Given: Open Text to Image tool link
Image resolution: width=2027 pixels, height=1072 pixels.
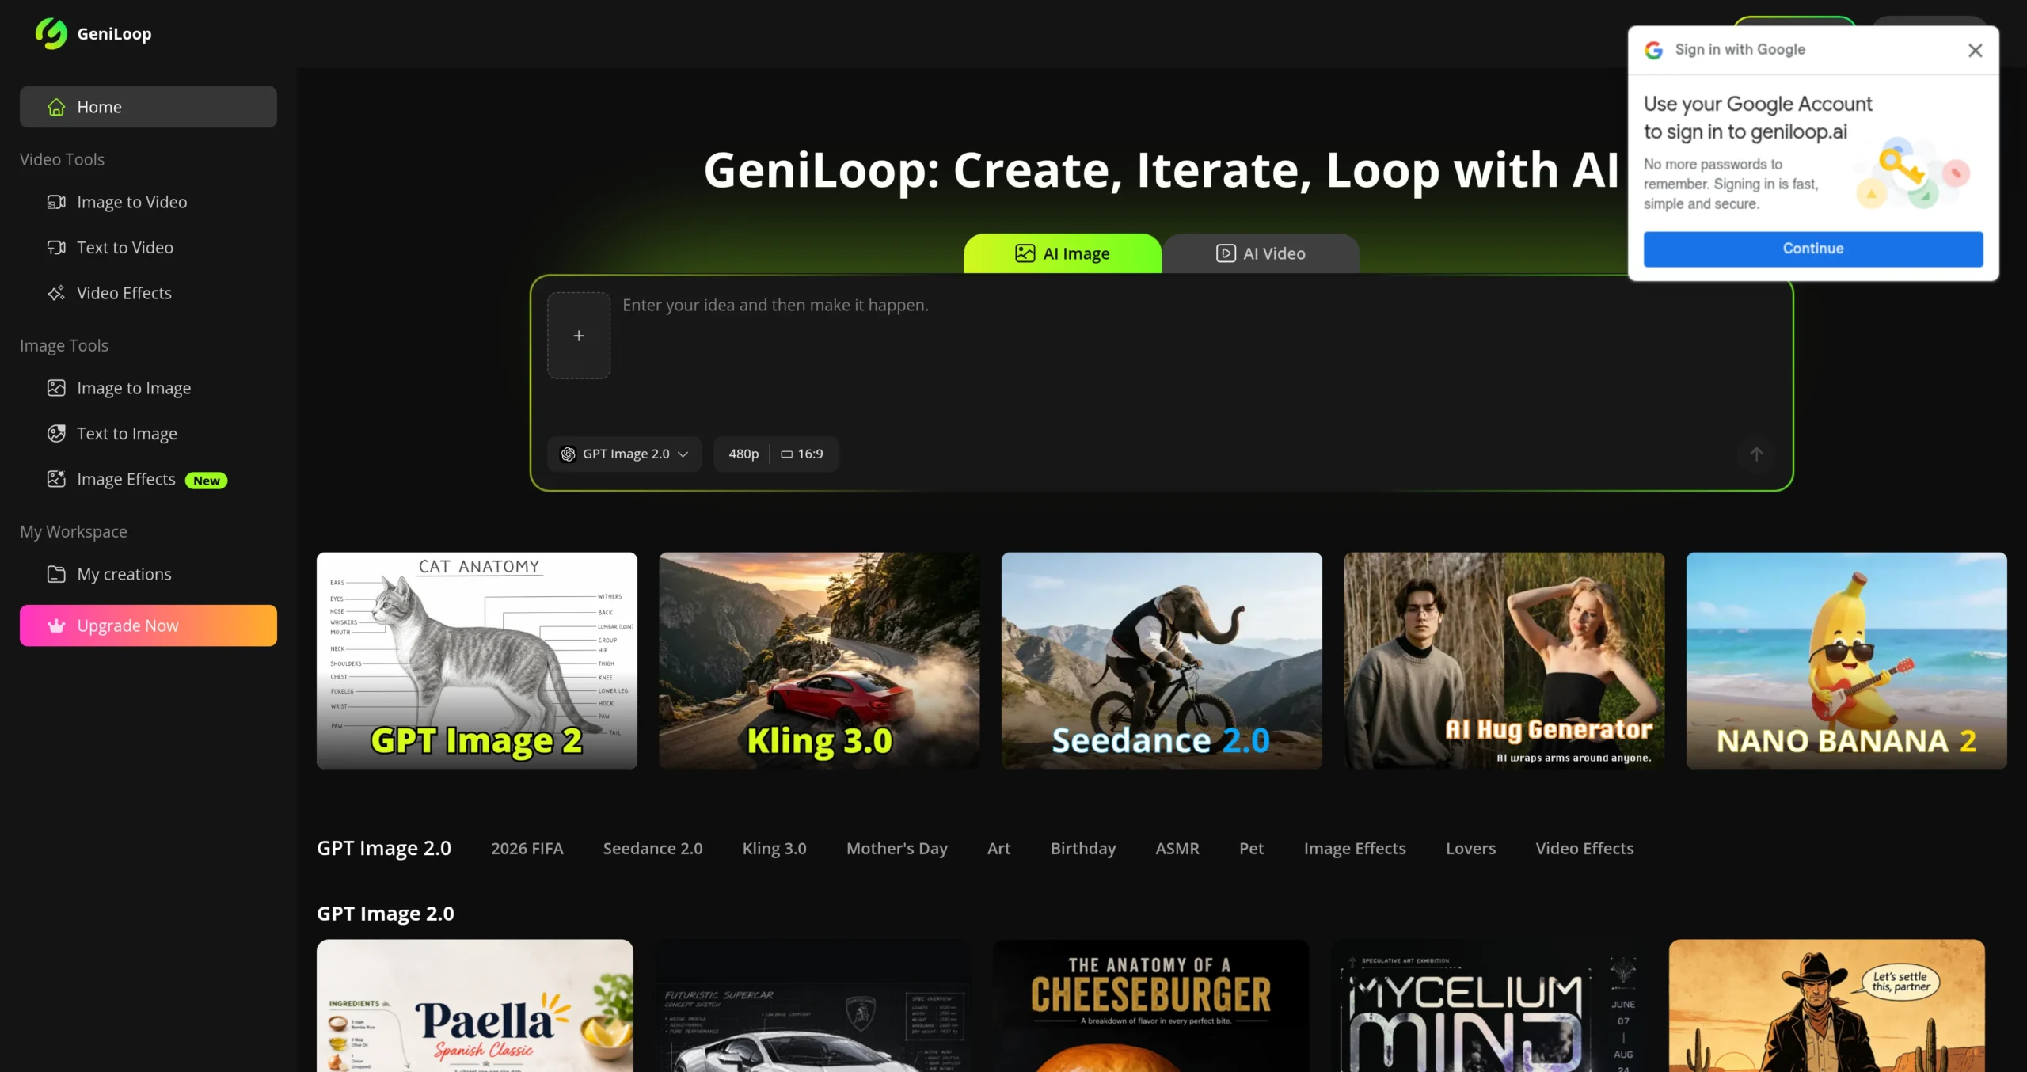Looking at the screenshot, I should (x=148, y=434).
